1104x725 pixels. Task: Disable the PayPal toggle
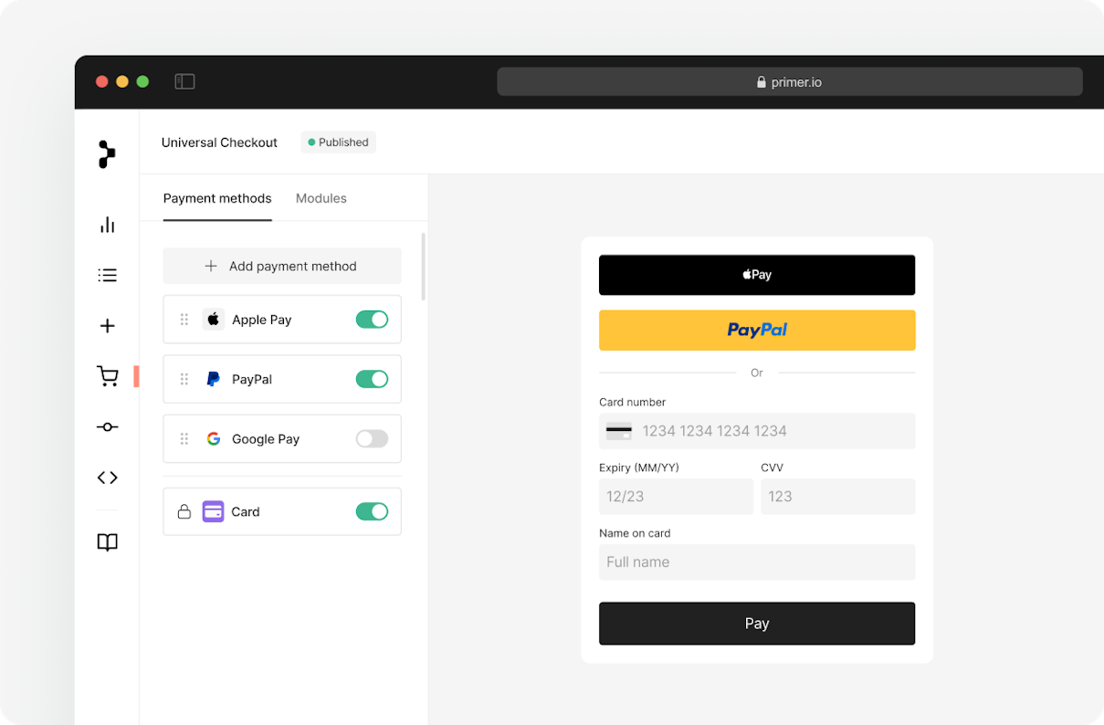pyautogui.click(x=372, y=379)
